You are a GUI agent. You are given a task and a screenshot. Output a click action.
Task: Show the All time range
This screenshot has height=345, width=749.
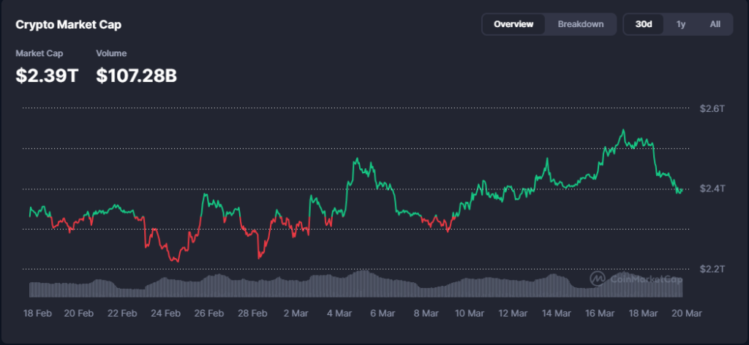click(715, 24)
